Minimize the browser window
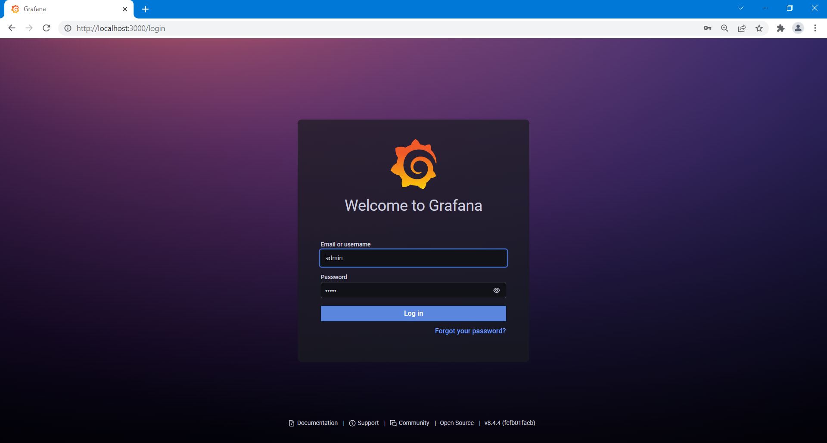 pos(765,8)
